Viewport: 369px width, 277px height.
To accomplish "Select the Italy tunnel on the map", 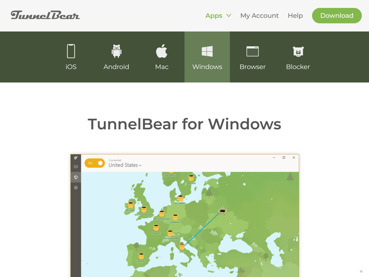I will [x=182, y=246].
